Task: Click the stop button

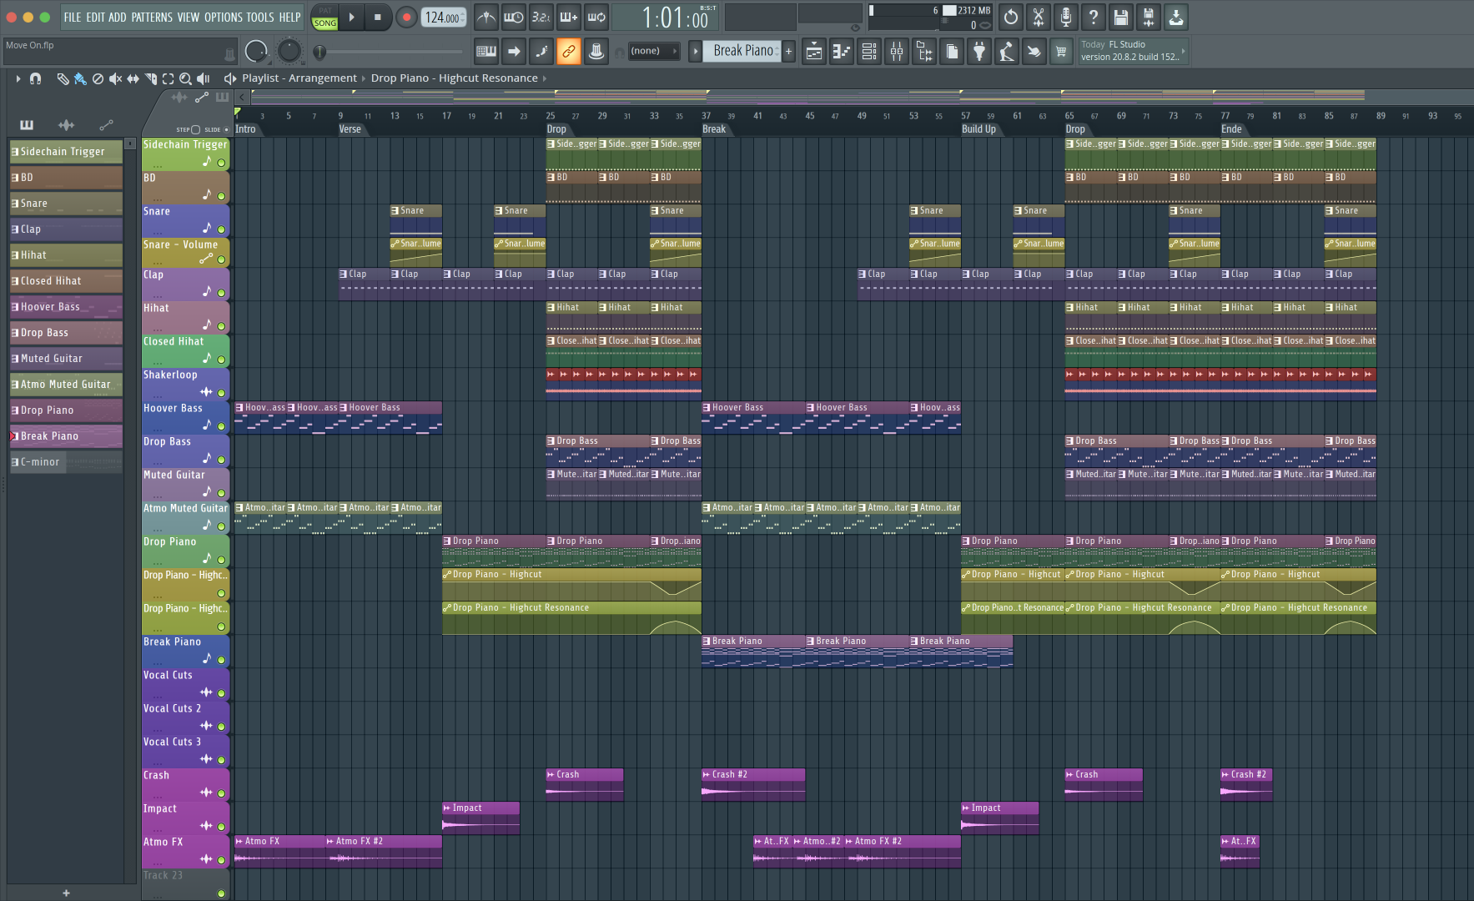Action: pyautogui.click(x=377, y=17)
